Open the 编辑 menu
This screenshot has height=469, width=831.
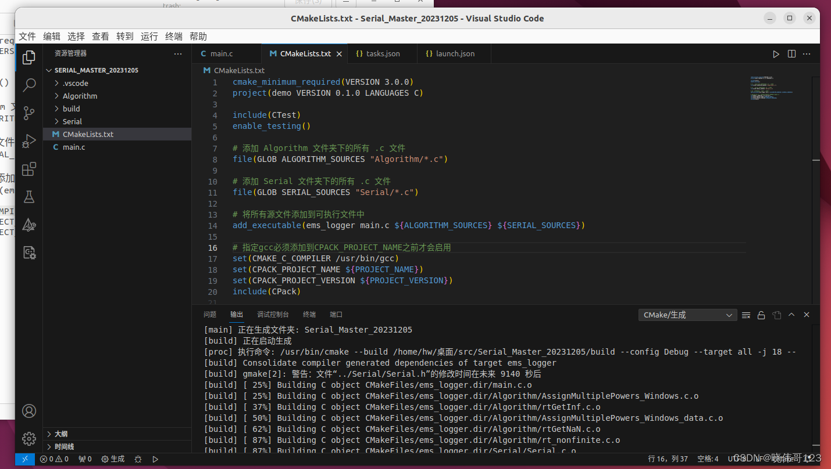[52, 37]
